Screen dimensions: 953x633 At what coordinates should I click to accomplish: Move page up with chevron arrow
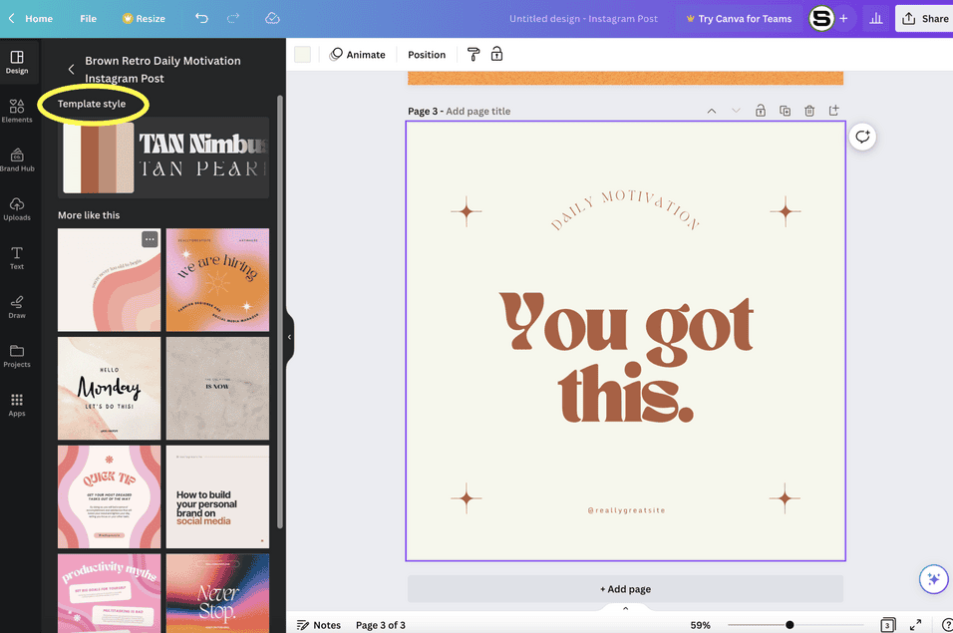(711, 111)
